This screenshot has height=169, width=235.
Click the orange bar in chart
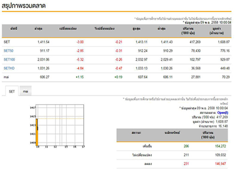point(37,132)
